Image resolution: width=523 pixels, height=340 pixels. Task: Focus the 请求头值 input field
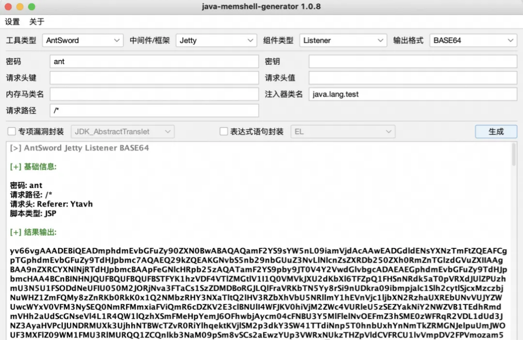coord(413,78)
